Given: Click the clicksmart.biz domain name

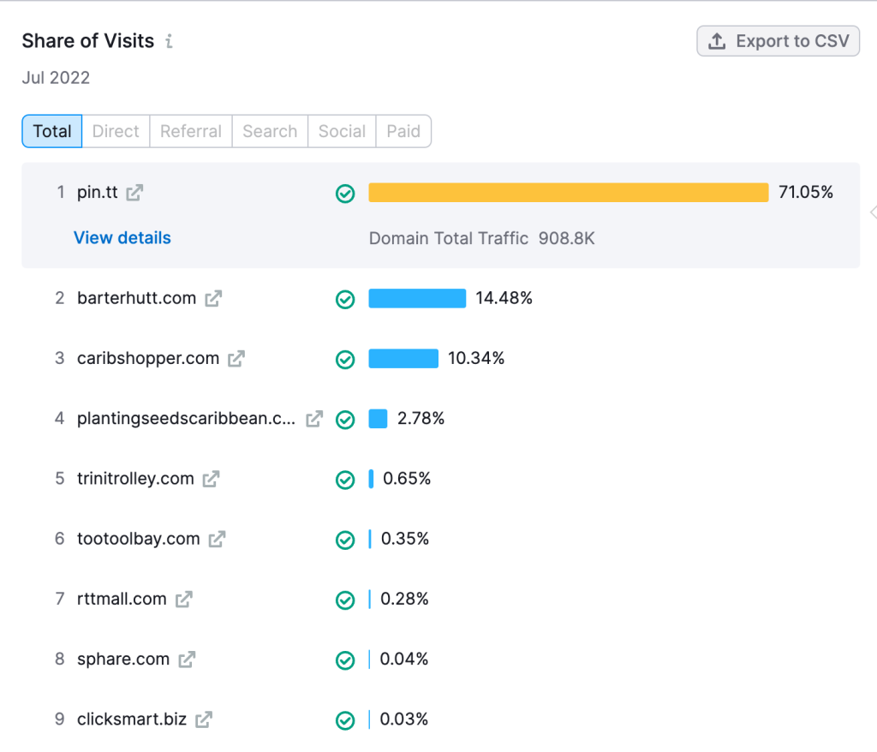Looking at the screenshot, I should (132, 719).
